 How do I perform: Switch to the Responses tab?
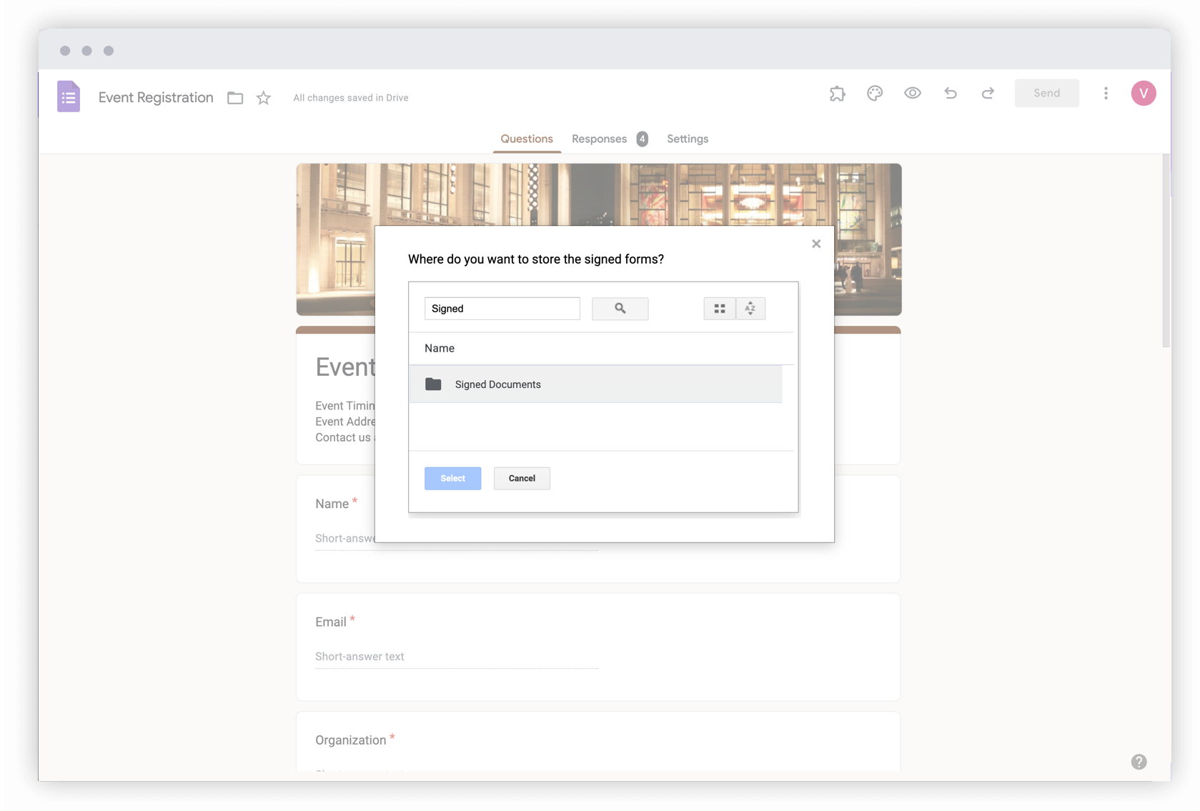599,139
